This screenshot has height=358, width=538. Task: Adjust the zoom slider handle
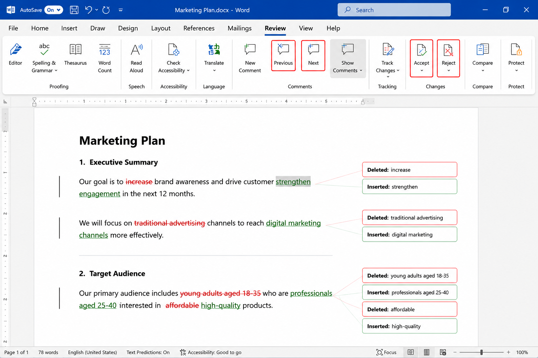(x=482, y=352)
